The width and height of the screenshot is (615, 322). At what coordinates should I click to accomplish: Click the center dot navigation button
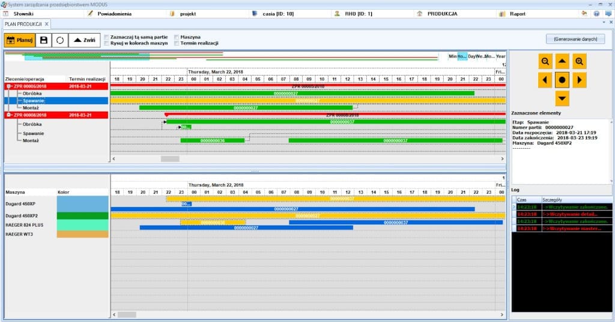(x=562, y=79)
